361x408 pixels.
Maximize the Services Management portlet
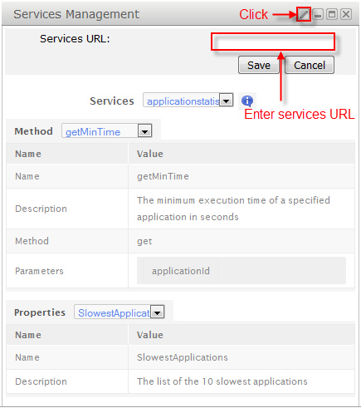(x=332, y=14)
